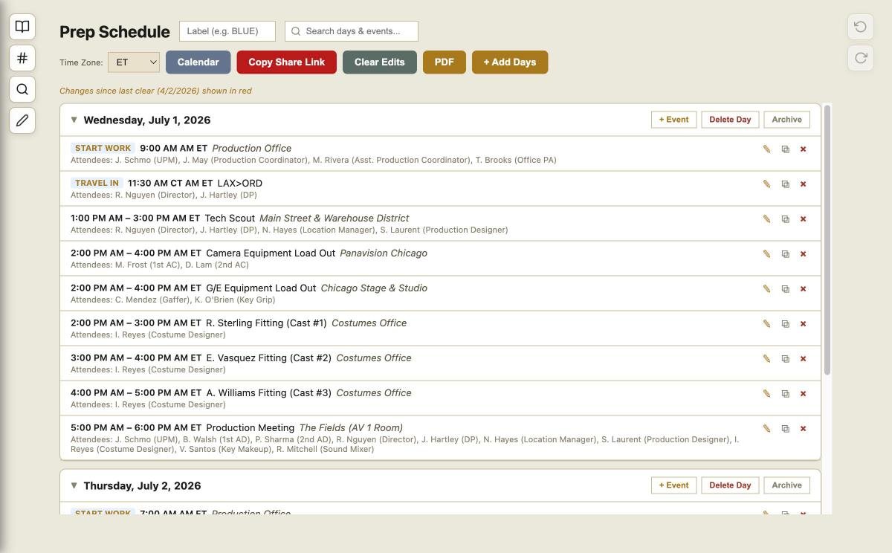Select the Chicago Stage & Studio location
The image size is (892, 553).
374,288
